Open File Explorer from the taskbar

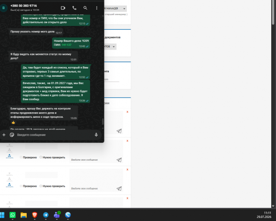[x=24, y=215]
